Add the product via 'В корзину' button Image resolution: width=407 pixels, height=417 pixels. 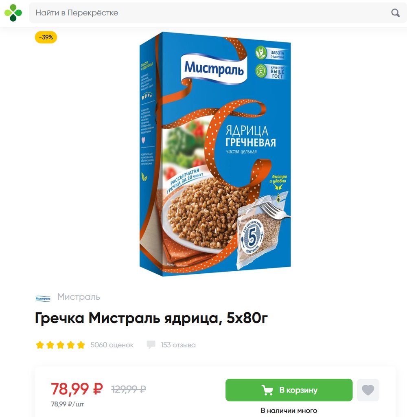289,390
